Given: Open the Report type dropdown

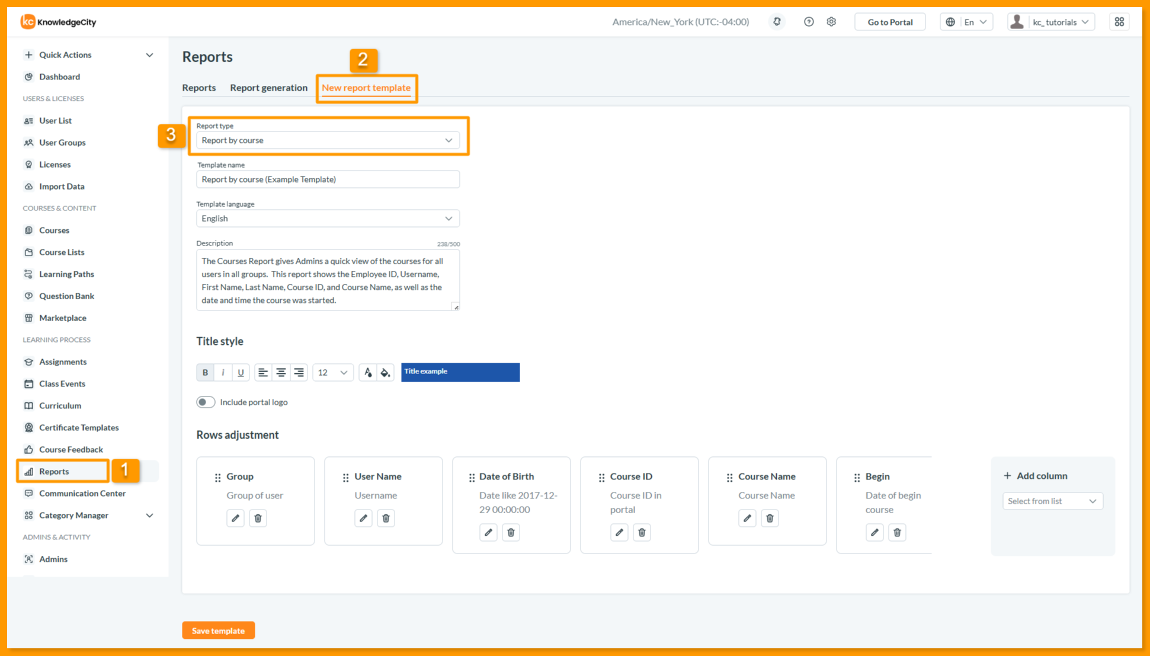Looking at the screenshot, I should pos(328,140).
